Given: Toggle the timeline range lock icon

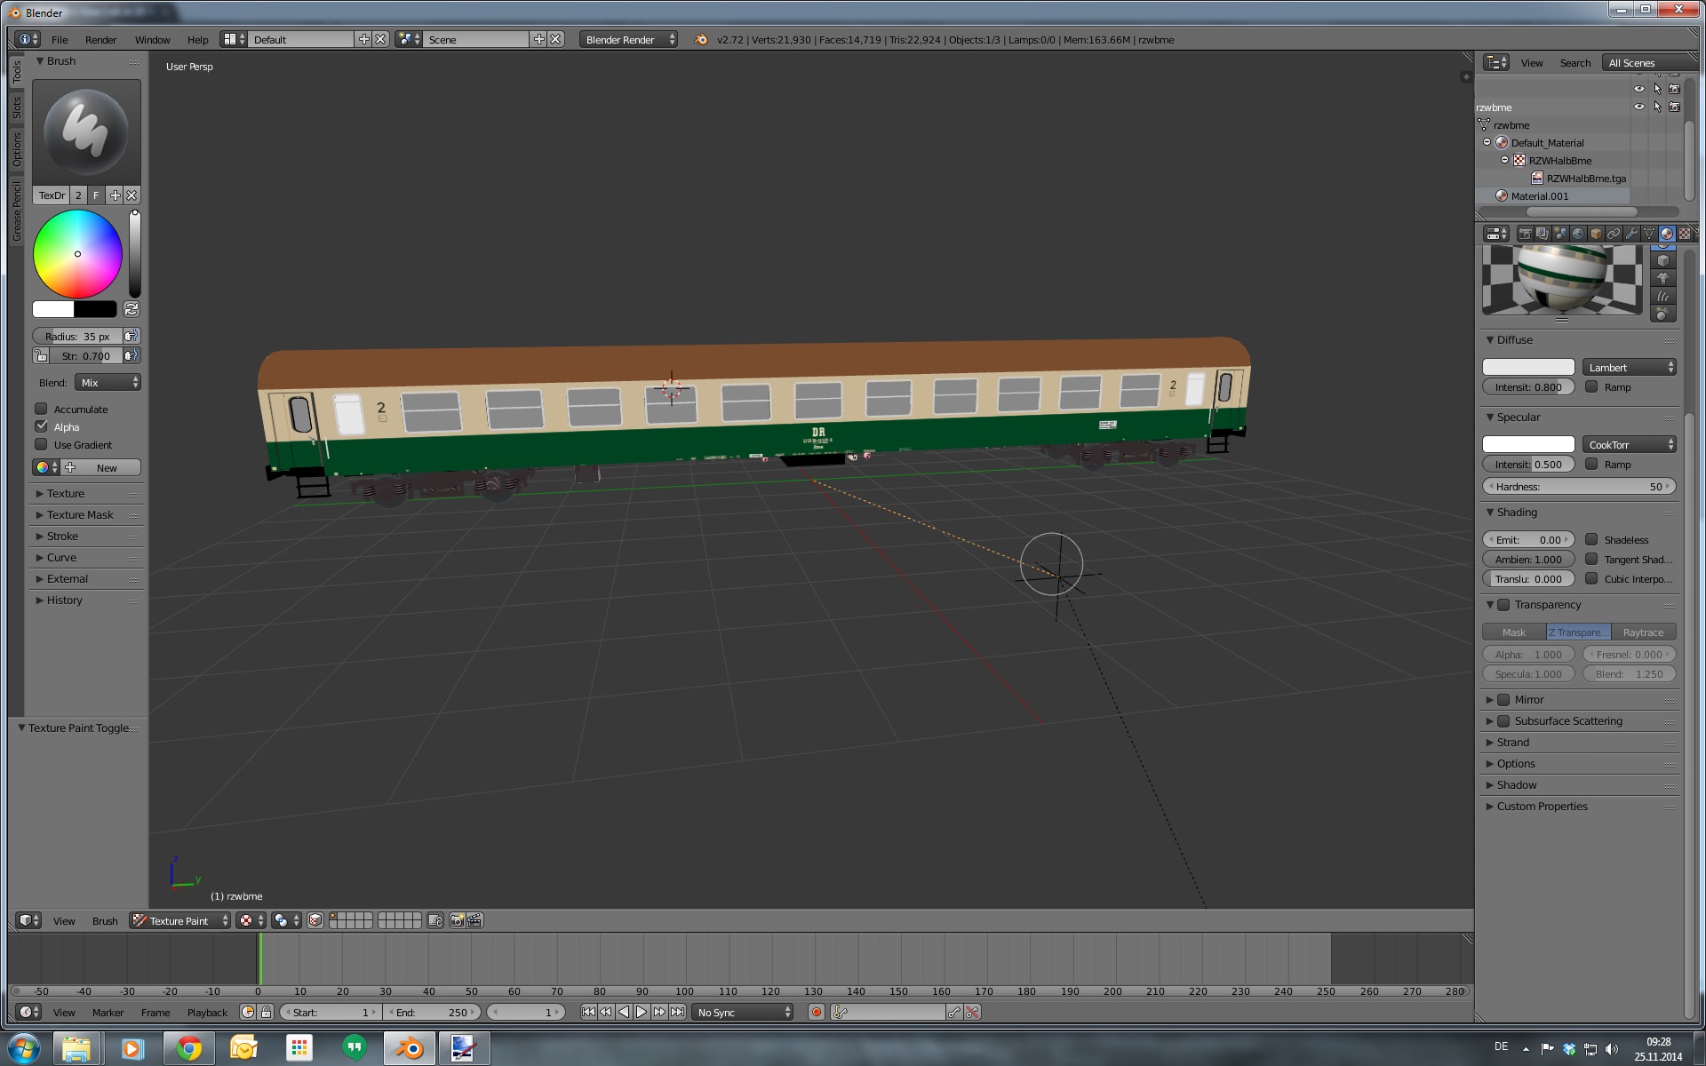Looking at the screenshot, I should tap(266, 1012).
